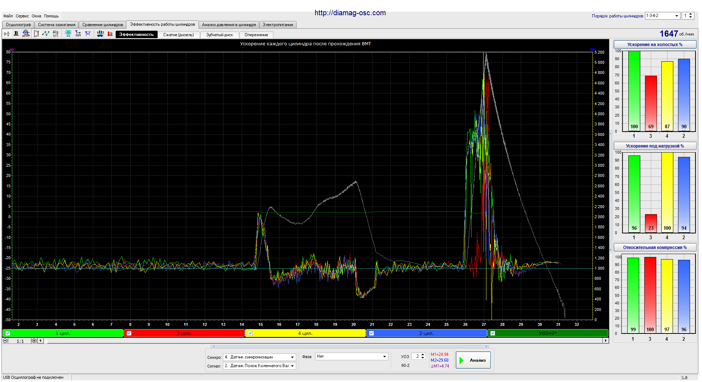Viewport: 702px width, 382px height.
Task: Click the M1=24.94 marker value
Action: pyautogui.click(x=439, y=354)
